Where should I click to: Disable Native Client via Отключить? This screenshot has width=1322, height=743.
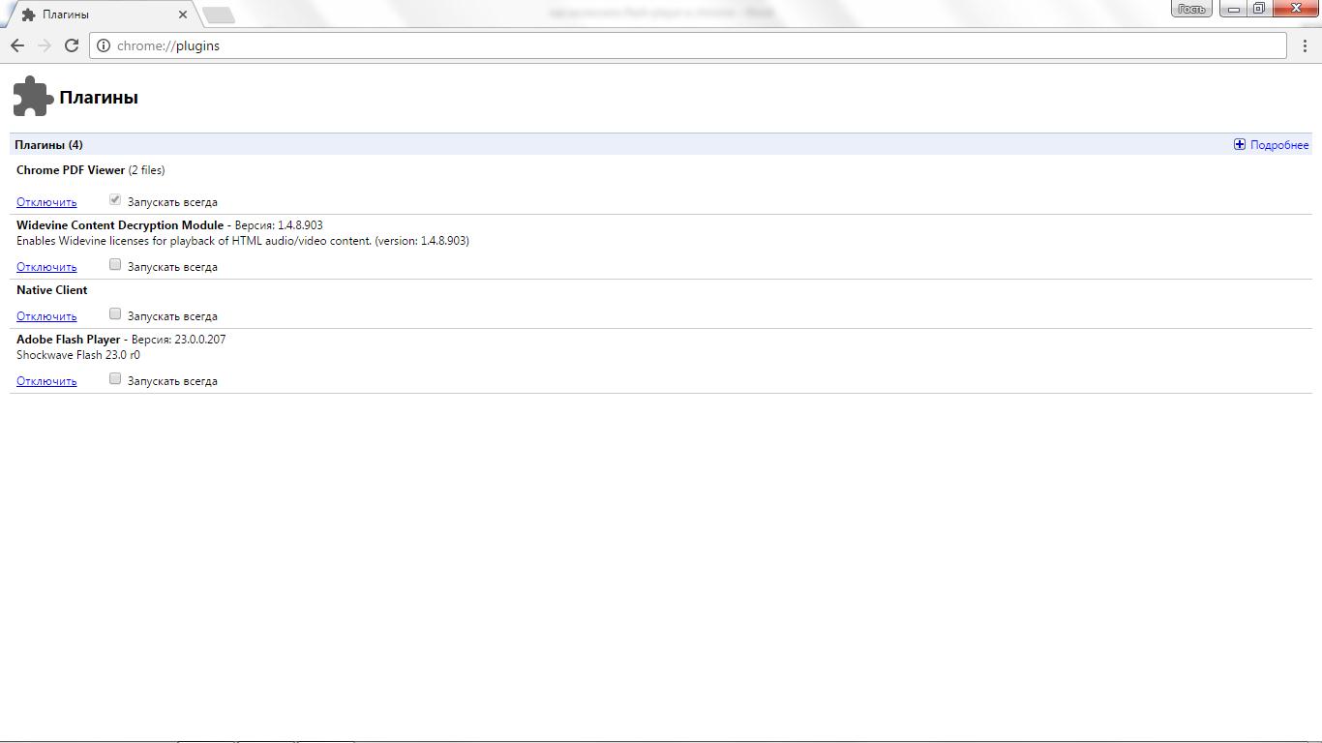tap(46, 316)
